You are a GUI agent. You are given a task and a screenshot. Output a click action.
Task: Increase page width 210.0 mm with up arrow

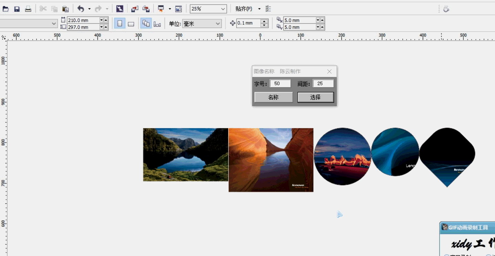[106, 20]
